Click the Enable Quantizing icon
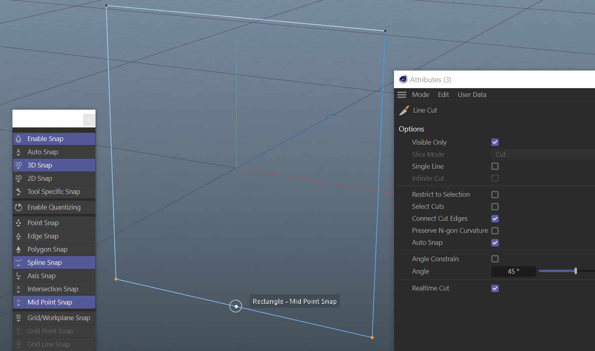The height and width of the screenshot is (351, 595). (x=18, y=207)
